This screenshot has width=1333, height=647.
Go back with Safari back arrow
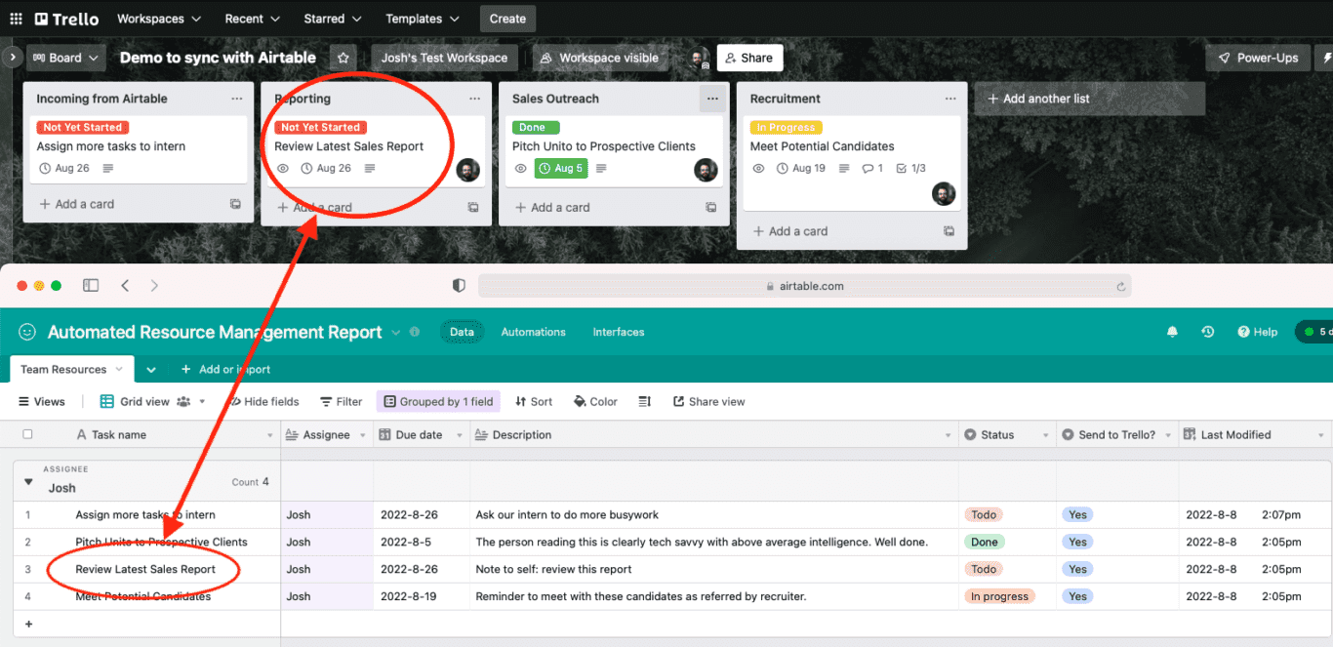(125, 286)
